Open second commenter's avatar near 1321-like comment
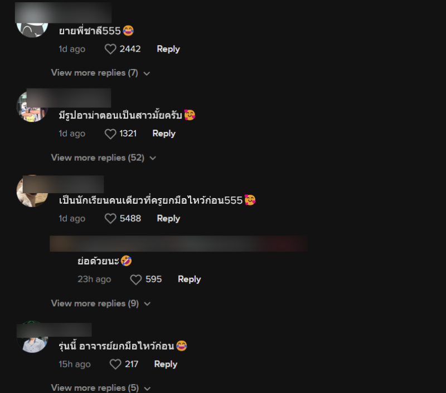 32,106
